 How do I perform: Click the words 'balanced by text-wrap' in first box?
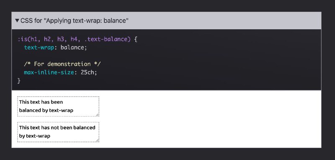46,110
